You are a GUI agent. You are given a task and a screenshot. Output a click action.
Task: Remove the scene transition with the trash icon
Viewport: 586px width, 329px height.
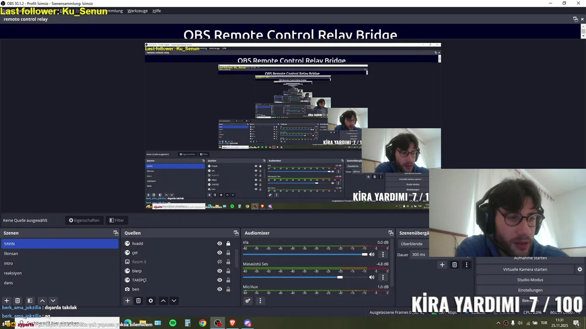[455, 265]
